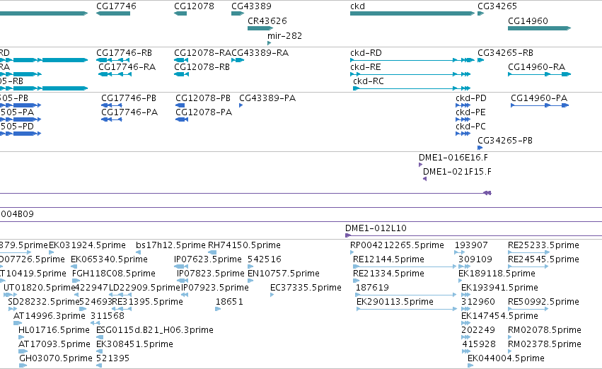
Task: Select EST label EK065340.5prime
Action: 109,259
